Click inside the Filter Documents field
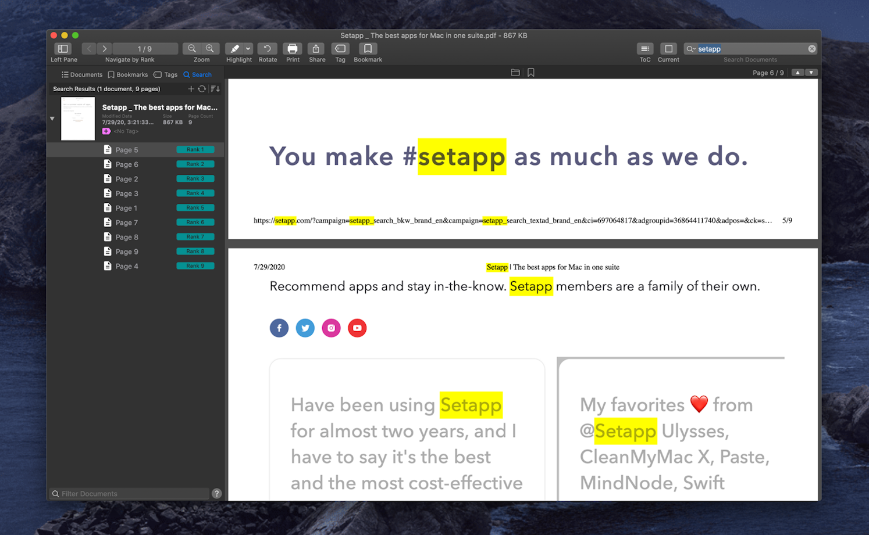This screenshot has width=869, height=535. 128,493
